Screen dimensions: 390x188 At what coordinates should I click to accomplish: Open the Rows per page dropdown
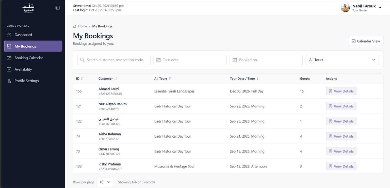click(x=105, y=182)
